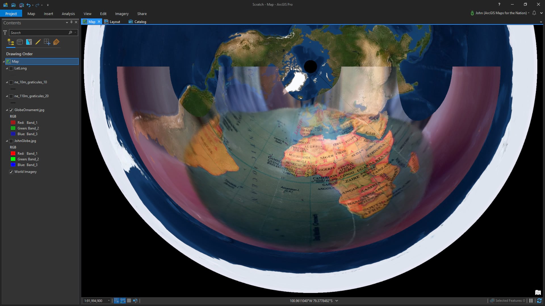
Task: Click the Contents pane search field
Action: tap(38, 33)
